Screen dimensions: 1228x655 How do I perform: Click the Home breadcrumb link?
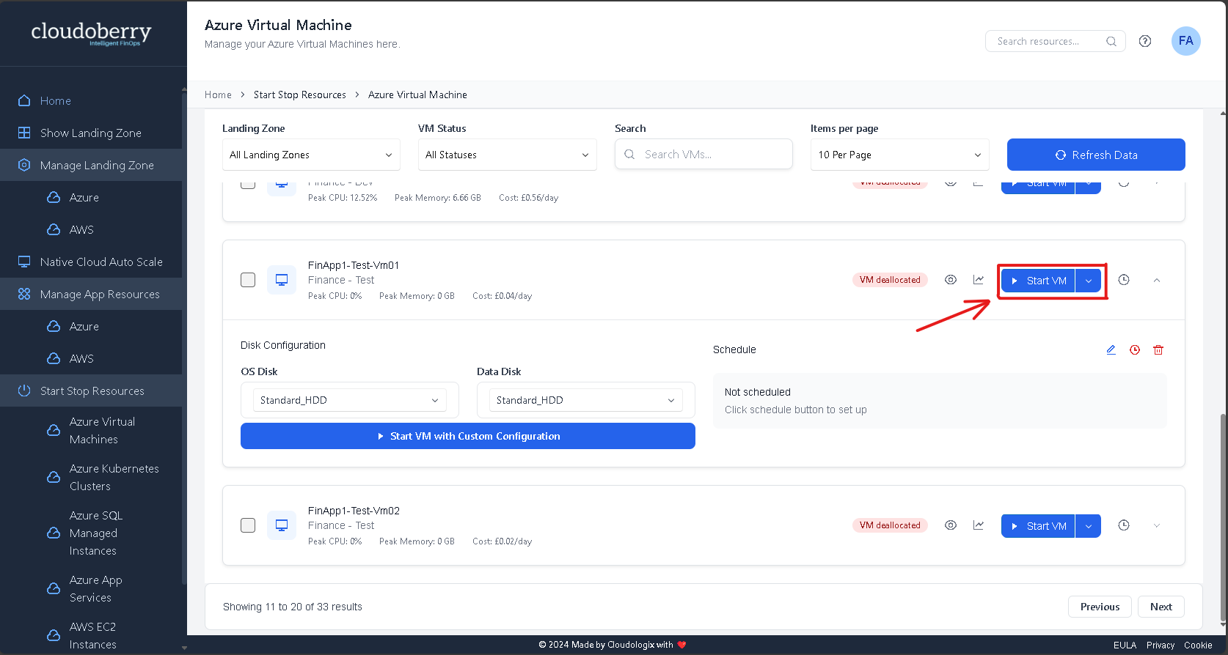[218, 95]
